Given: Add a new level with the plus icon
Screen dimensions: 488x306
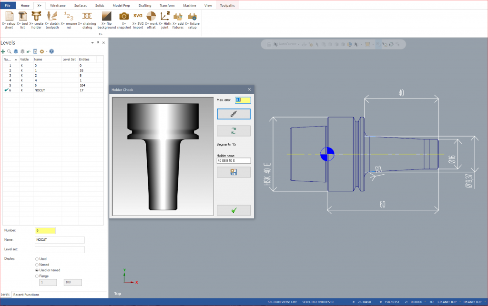Looking at the screenshot, I should [x=3, y=51].
